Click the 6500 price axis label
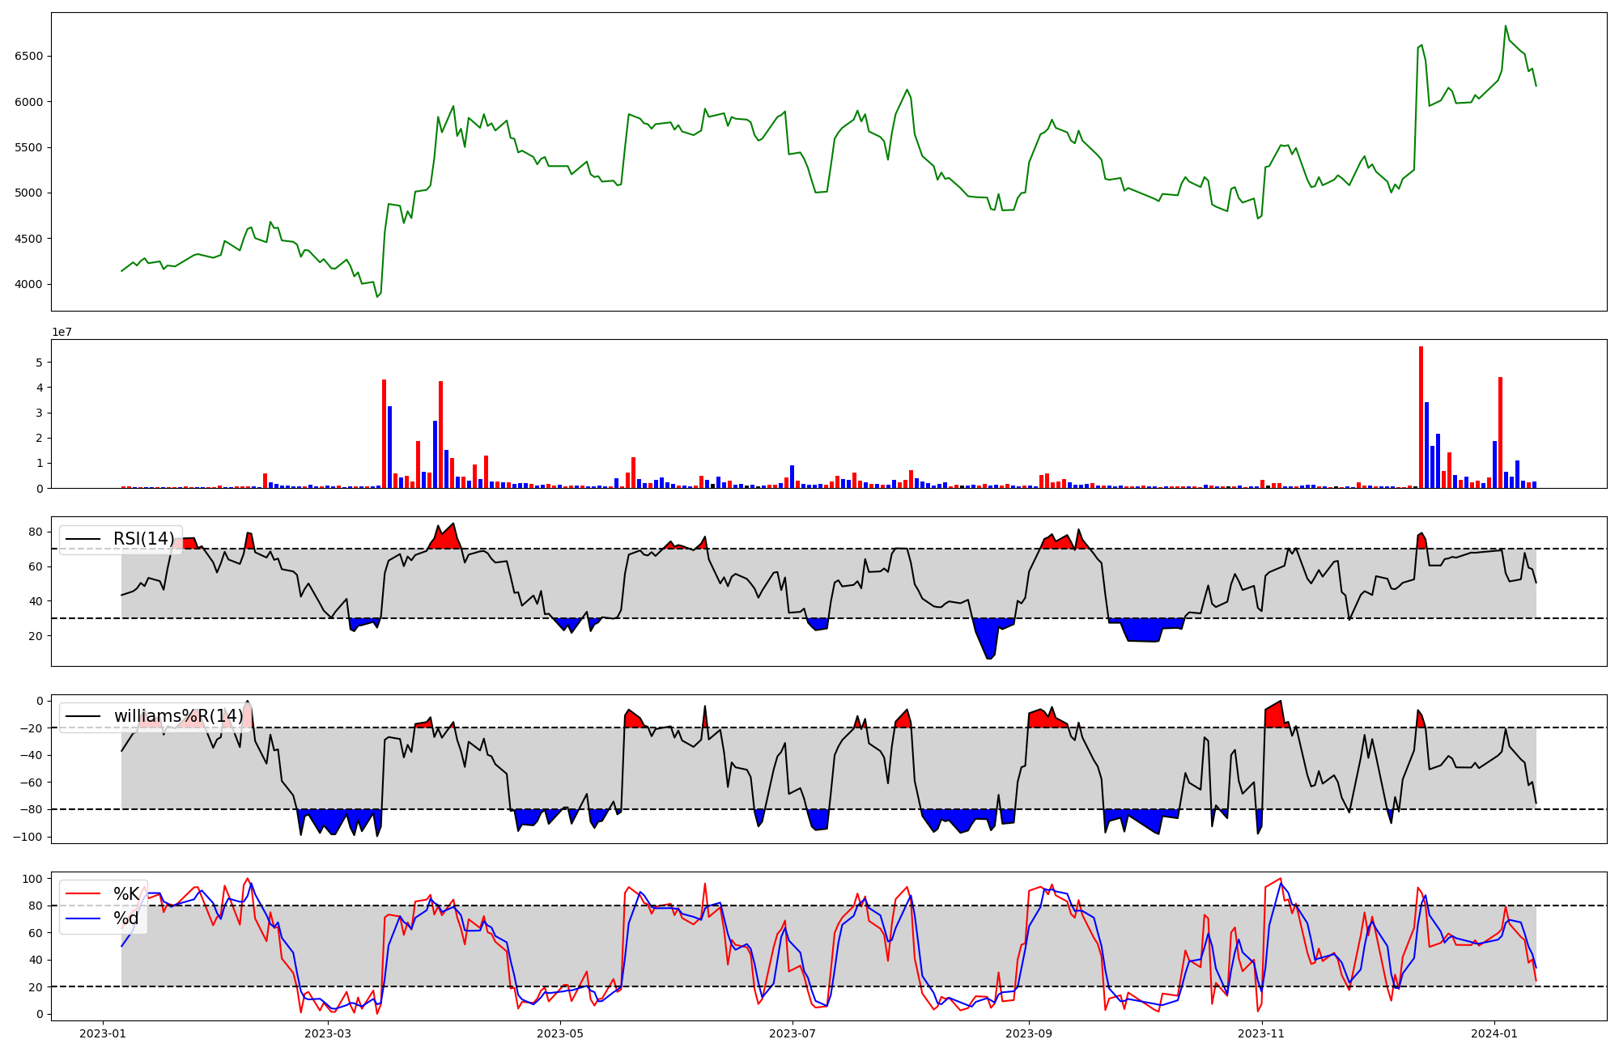The image size is (1619, 1052). point(28,56)
